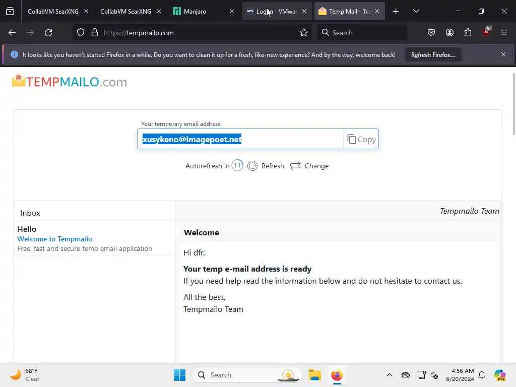Bookmark this page with the star

(x=304, y=33)
